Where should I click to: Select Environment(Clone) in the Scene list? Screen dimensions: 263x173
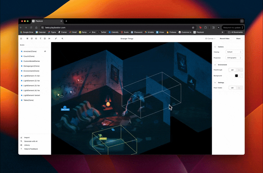(x=31, y=71)
